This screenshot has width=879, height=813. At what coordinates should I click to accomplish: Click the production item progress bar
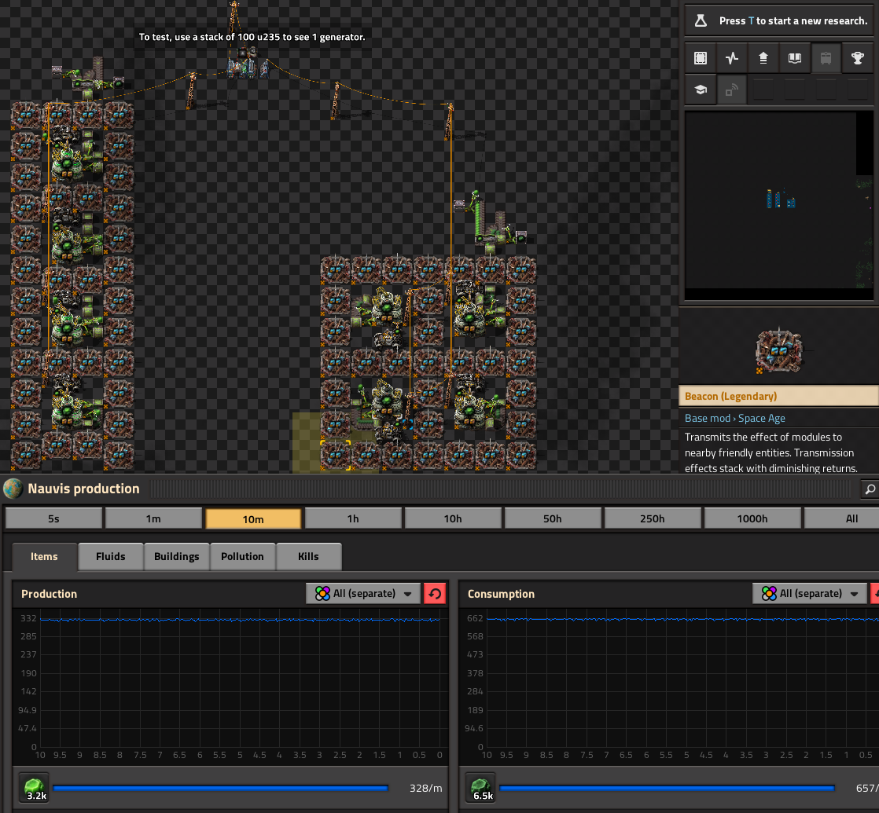point(220,788)
